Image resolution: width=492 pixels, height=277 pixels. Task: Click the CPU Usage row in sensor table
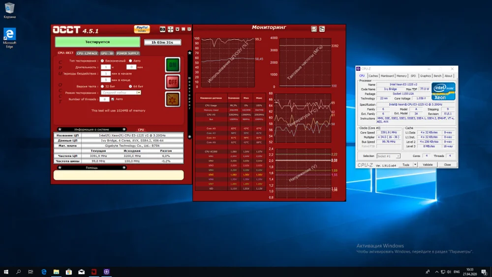[x=230, y=105]
